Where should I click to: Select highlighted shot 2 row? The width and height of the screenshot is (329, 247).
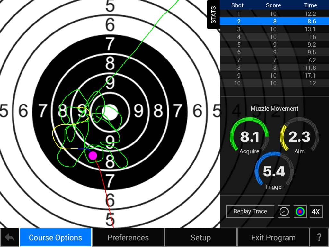click(x=274, y=22)
